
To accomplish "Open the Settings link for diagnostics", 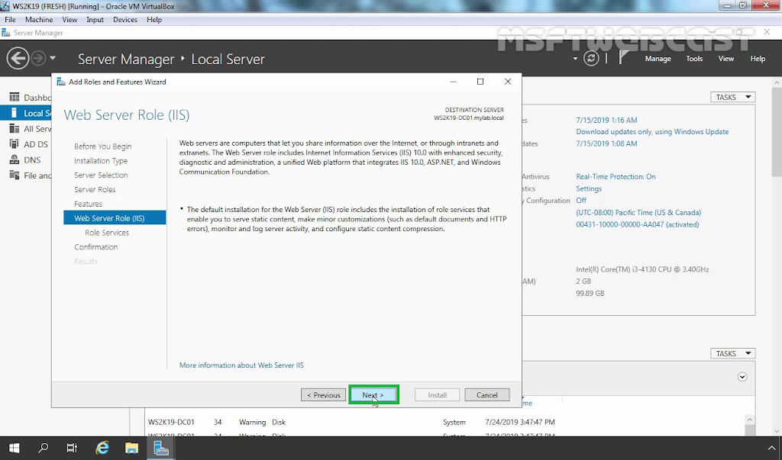I will [x=589, y=188].
